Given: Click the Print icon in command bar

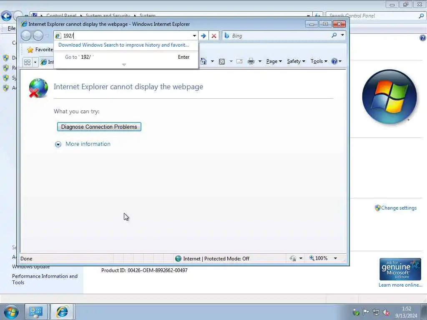Looking at the screenshot, I should click(251, 61).
